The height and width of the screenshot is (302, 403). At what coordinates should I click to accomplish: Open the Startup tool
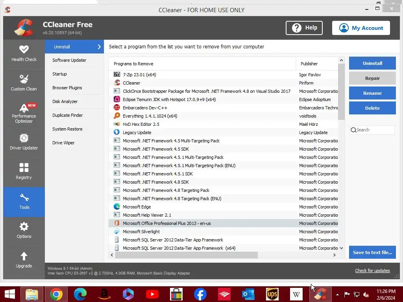[x=74, y=74]
